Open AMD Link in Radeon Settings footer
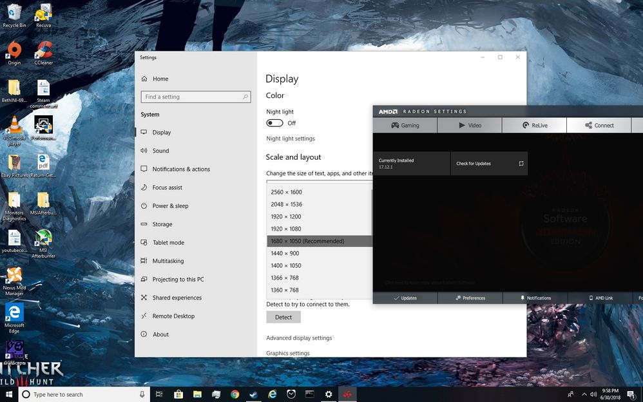Viewport: 643px width, 402px height. pos(600,298)
